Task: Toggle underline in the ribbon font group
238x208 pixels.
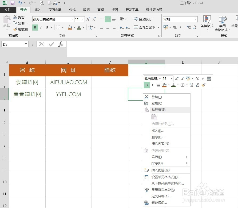Action: tap(47, 27)
